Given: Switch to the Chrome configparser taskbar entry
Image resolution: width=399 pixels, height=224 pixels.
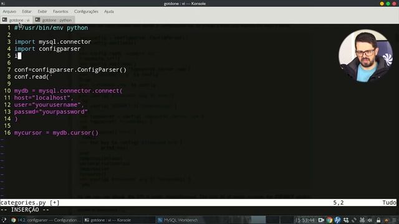Looking at the screenshot, I should (46, 220).
